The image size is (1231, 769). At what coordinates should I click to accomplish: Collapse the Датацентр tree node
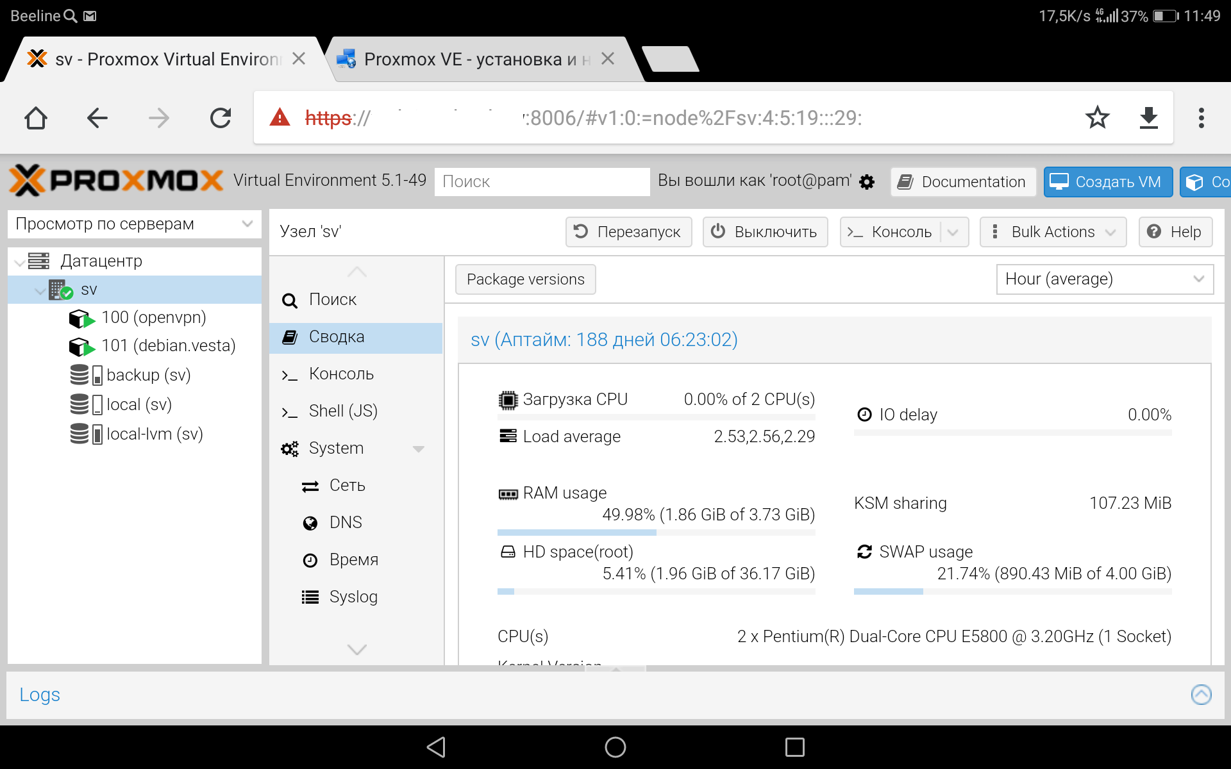(19, 261)
